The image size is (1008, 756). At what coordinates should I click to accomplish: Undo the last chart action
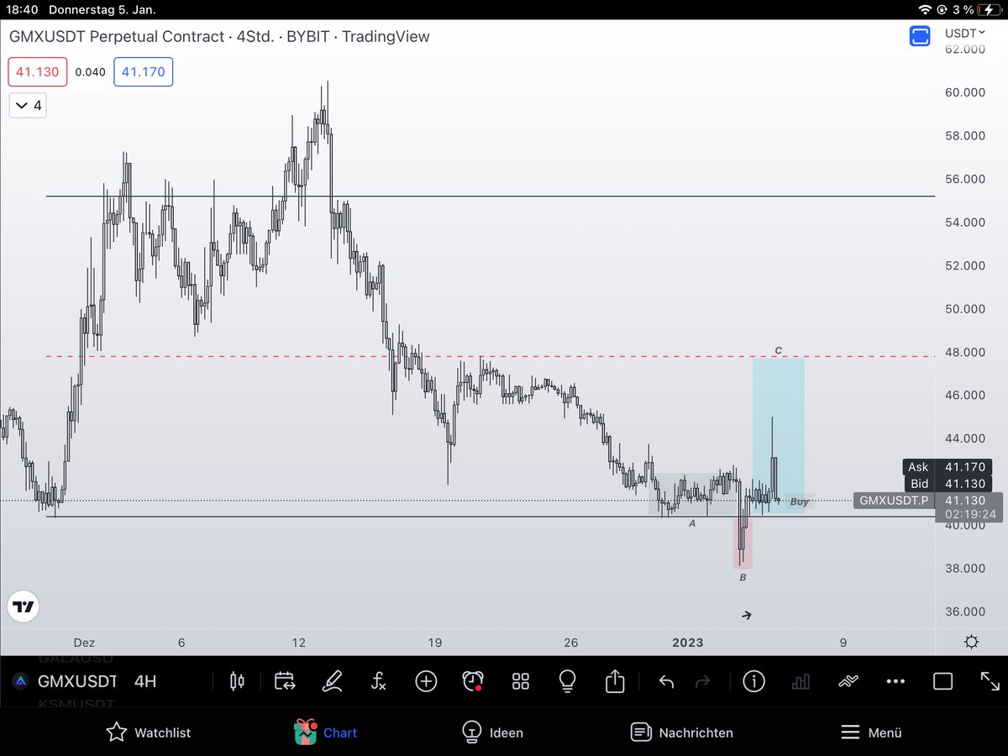click(666, 681)
